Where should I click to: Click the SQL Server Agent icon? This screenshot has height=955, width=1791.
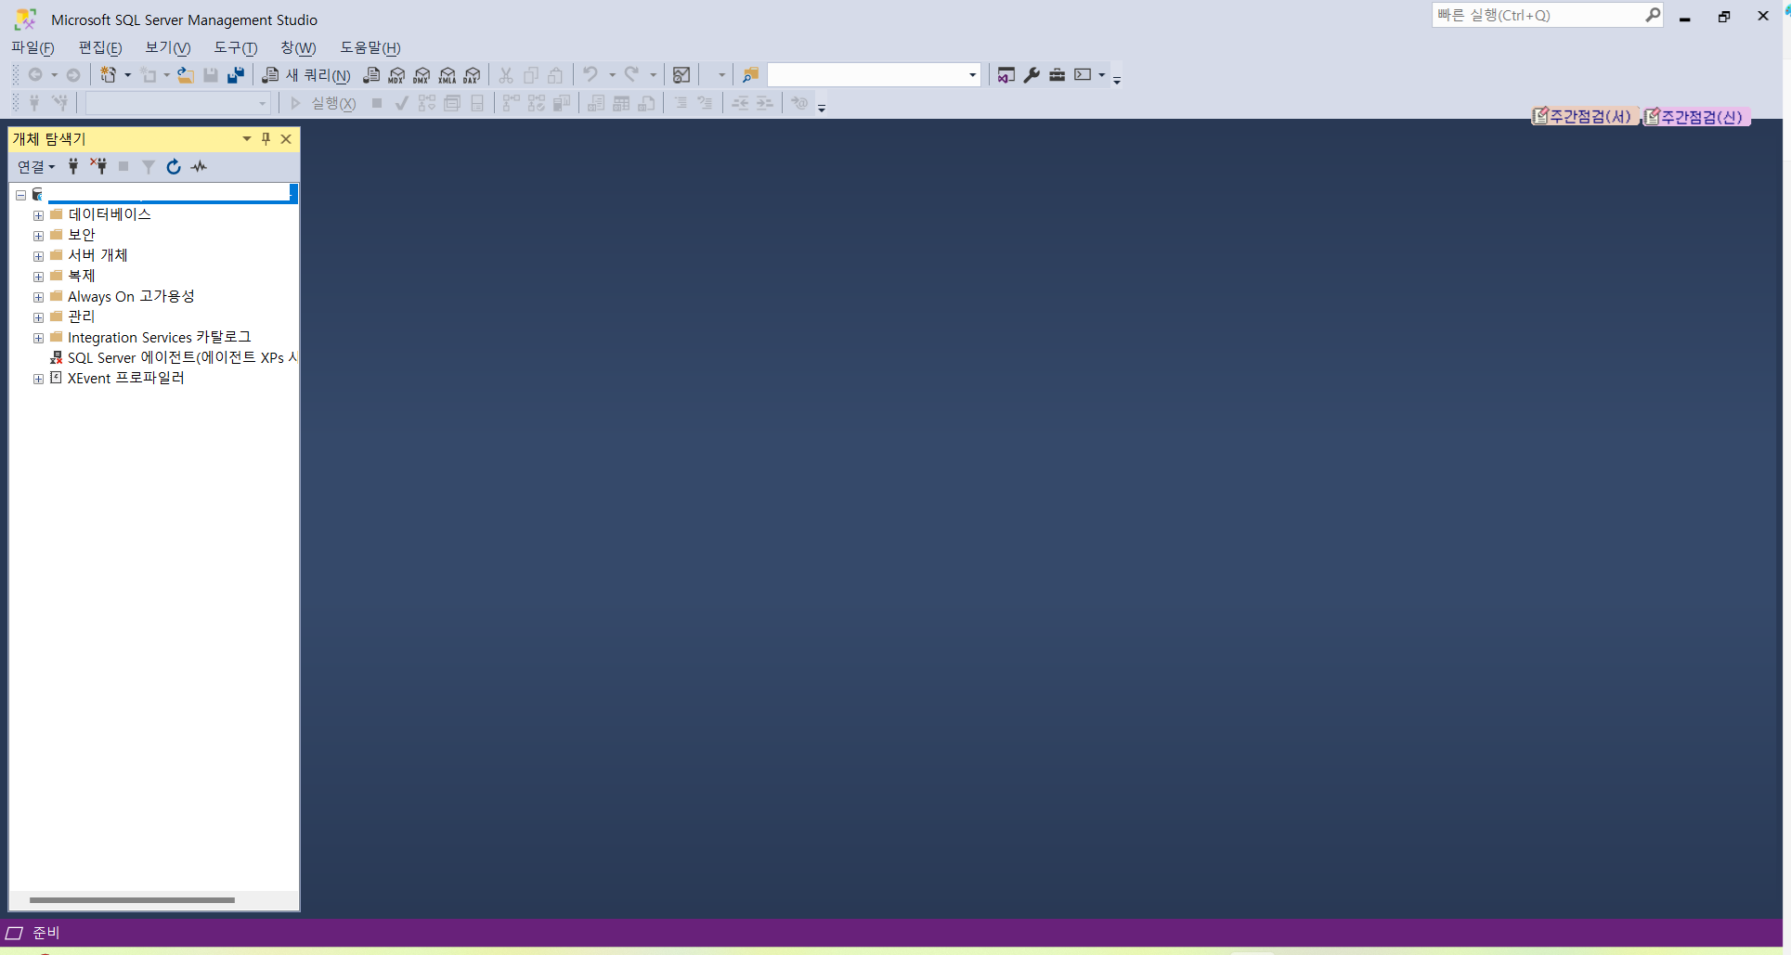coord(57,357)
